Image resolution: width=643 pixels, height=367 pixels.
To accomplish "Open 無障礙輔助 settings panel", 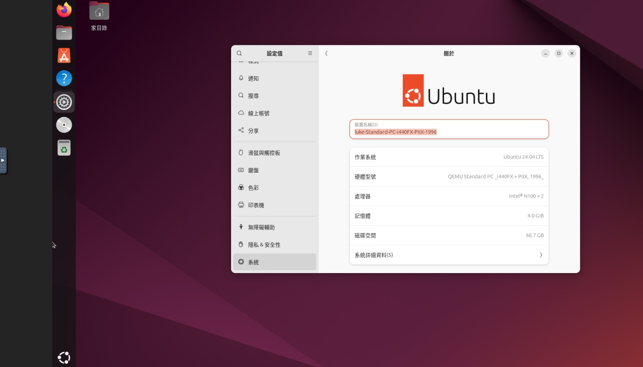I will pyautogui.click(x=275, y=227).
